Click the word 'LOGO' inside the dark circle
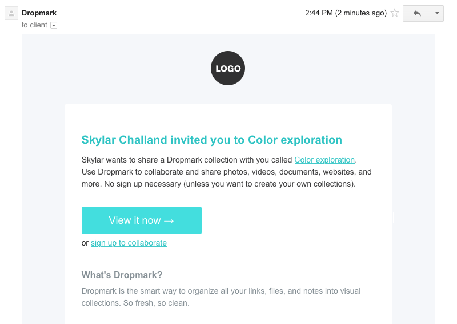The height and width of the screenshot is (324, 457). coord(228,68)
